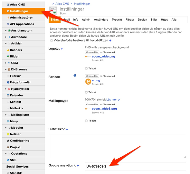190x174 pixels.
Task: Click the Frågeformulär question icon
Action: pos(8,82)
